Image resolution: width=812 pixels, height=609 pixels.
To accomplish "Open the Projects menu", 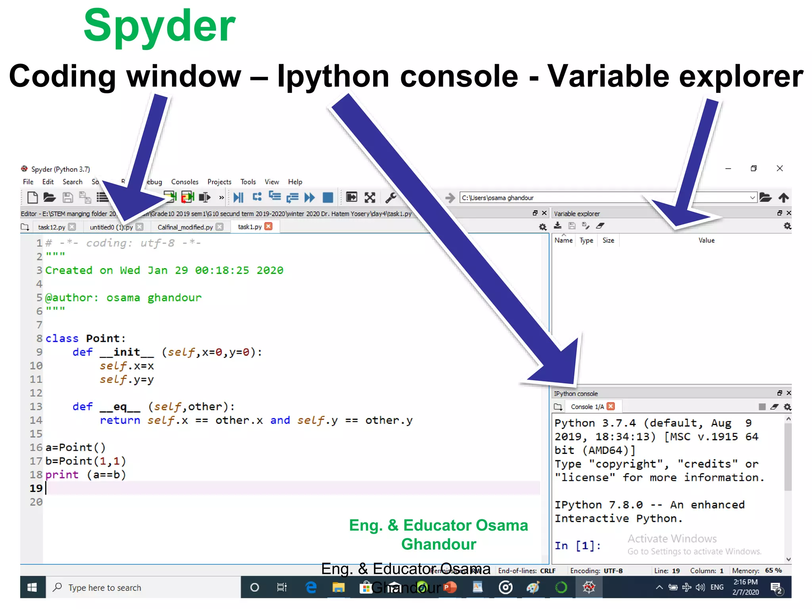I will [x=219, y=182].
